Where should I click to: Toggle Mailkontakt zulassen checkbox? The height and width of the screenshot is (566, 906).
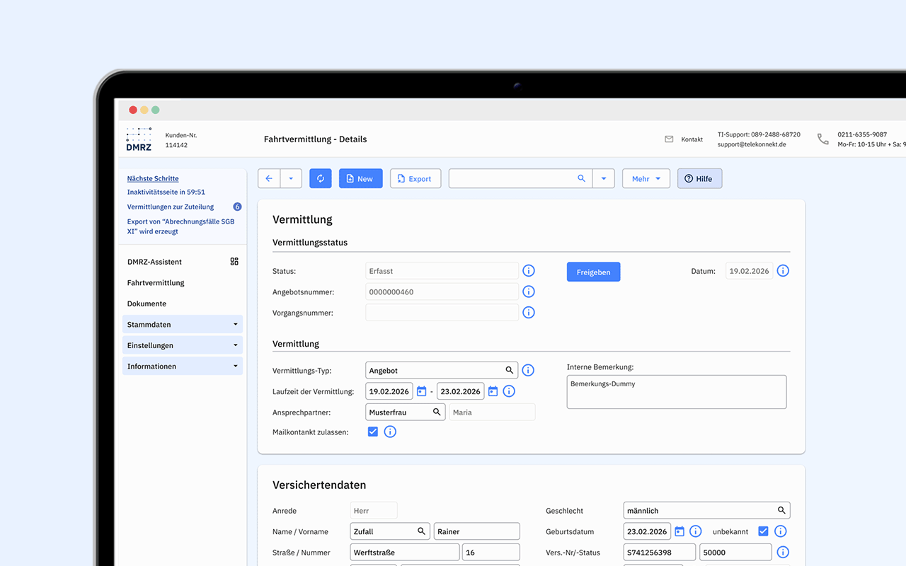(373, 432)
